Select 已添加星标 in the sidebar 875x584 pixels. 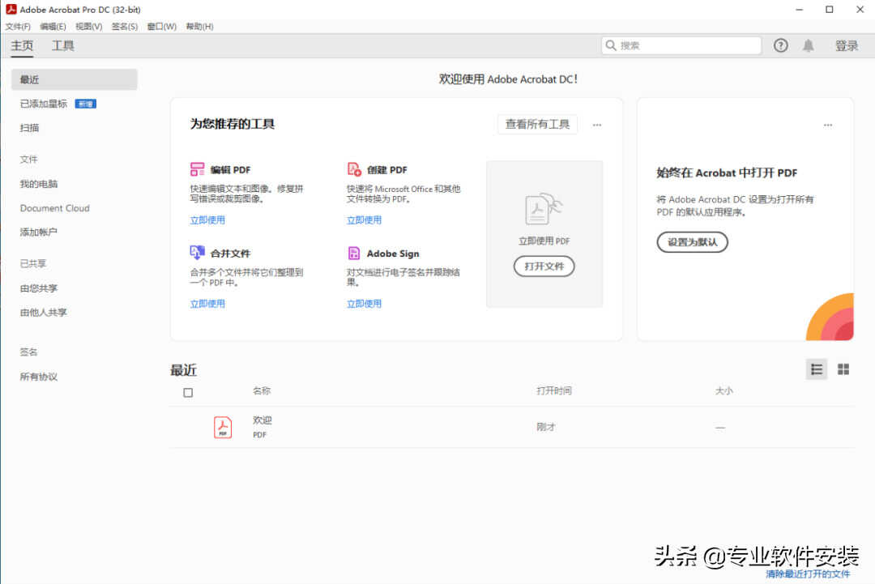(44, 104)
